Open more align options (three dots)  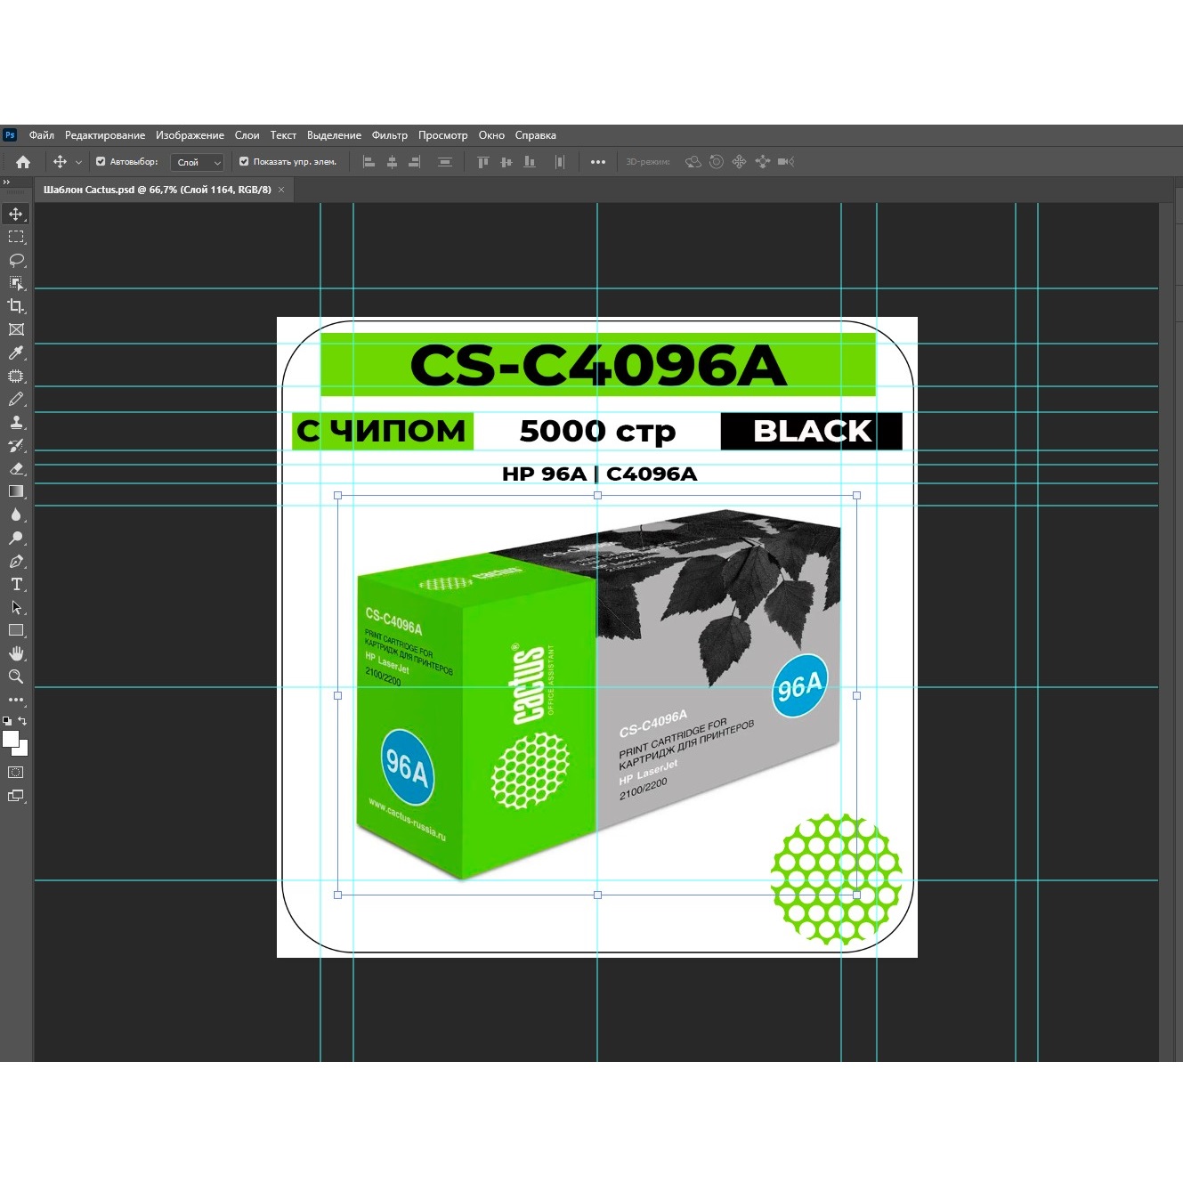coord(598,162)
